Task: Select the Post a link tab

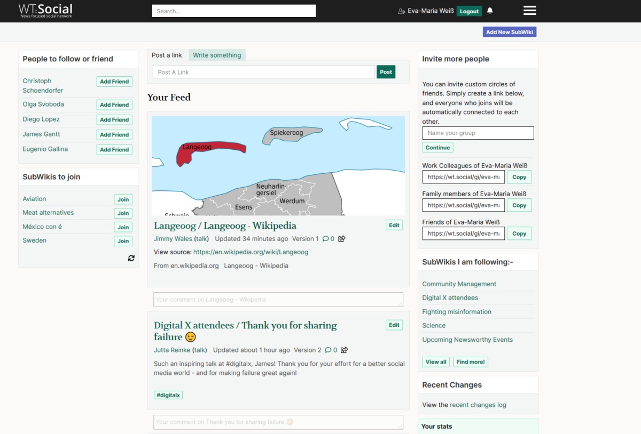Action: (167, 55)
